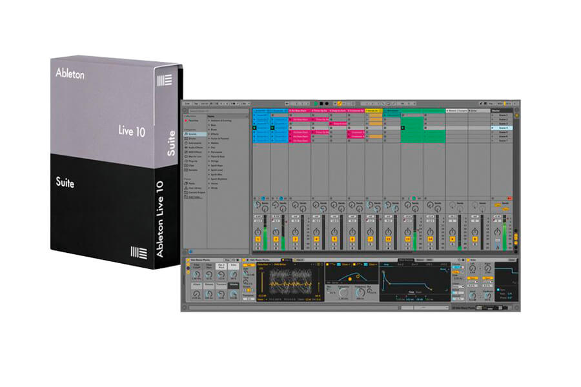Select the Env 2 tab

point(400,264)
